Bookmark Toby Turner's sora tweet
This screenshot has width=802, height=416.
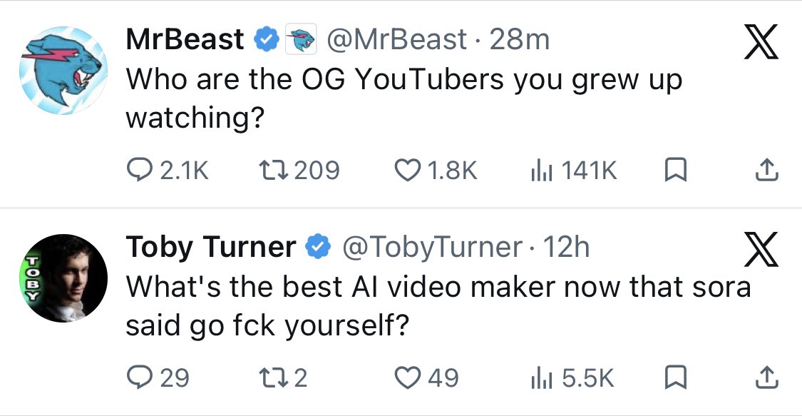pyautogui.click(x=674, y=377)
